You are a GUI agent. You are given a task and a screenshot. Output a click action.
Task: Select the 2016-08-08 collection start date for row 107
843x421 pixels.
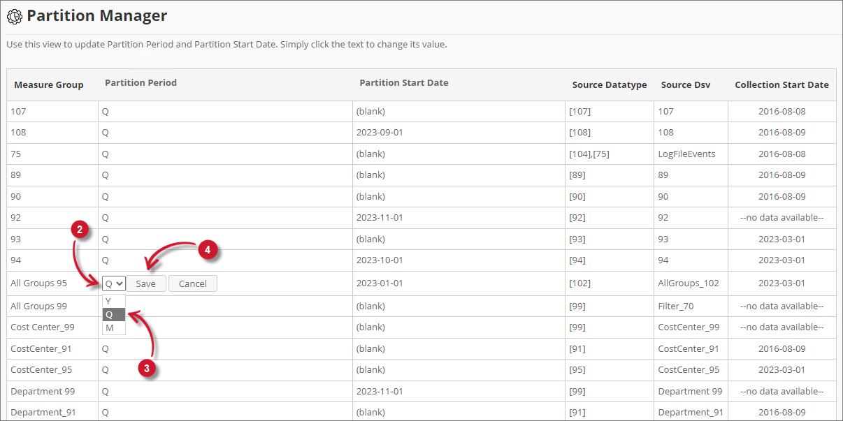click(781, 110)
